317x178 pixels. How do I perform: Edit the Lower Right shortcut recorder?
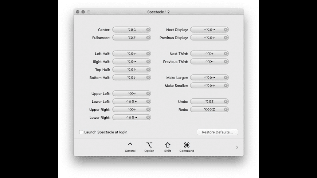point(132,118)
